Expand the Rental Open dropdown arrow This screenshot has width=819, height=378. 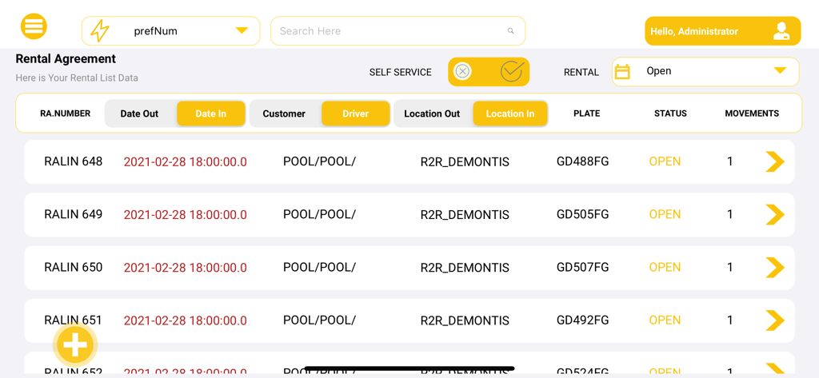[780, 70]
